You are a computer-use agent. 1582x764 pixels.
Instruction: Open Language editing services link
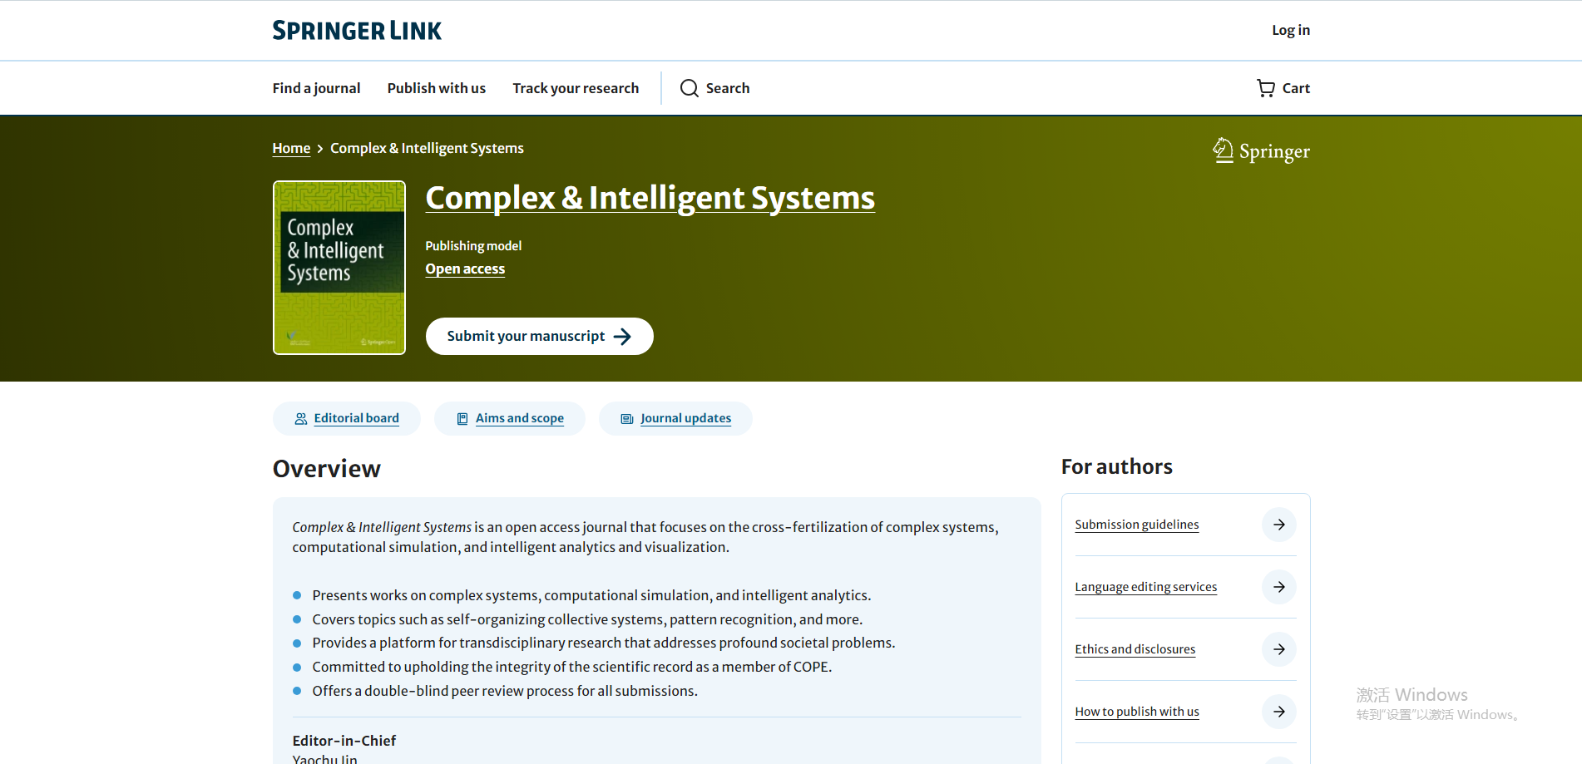point(1146,587)
